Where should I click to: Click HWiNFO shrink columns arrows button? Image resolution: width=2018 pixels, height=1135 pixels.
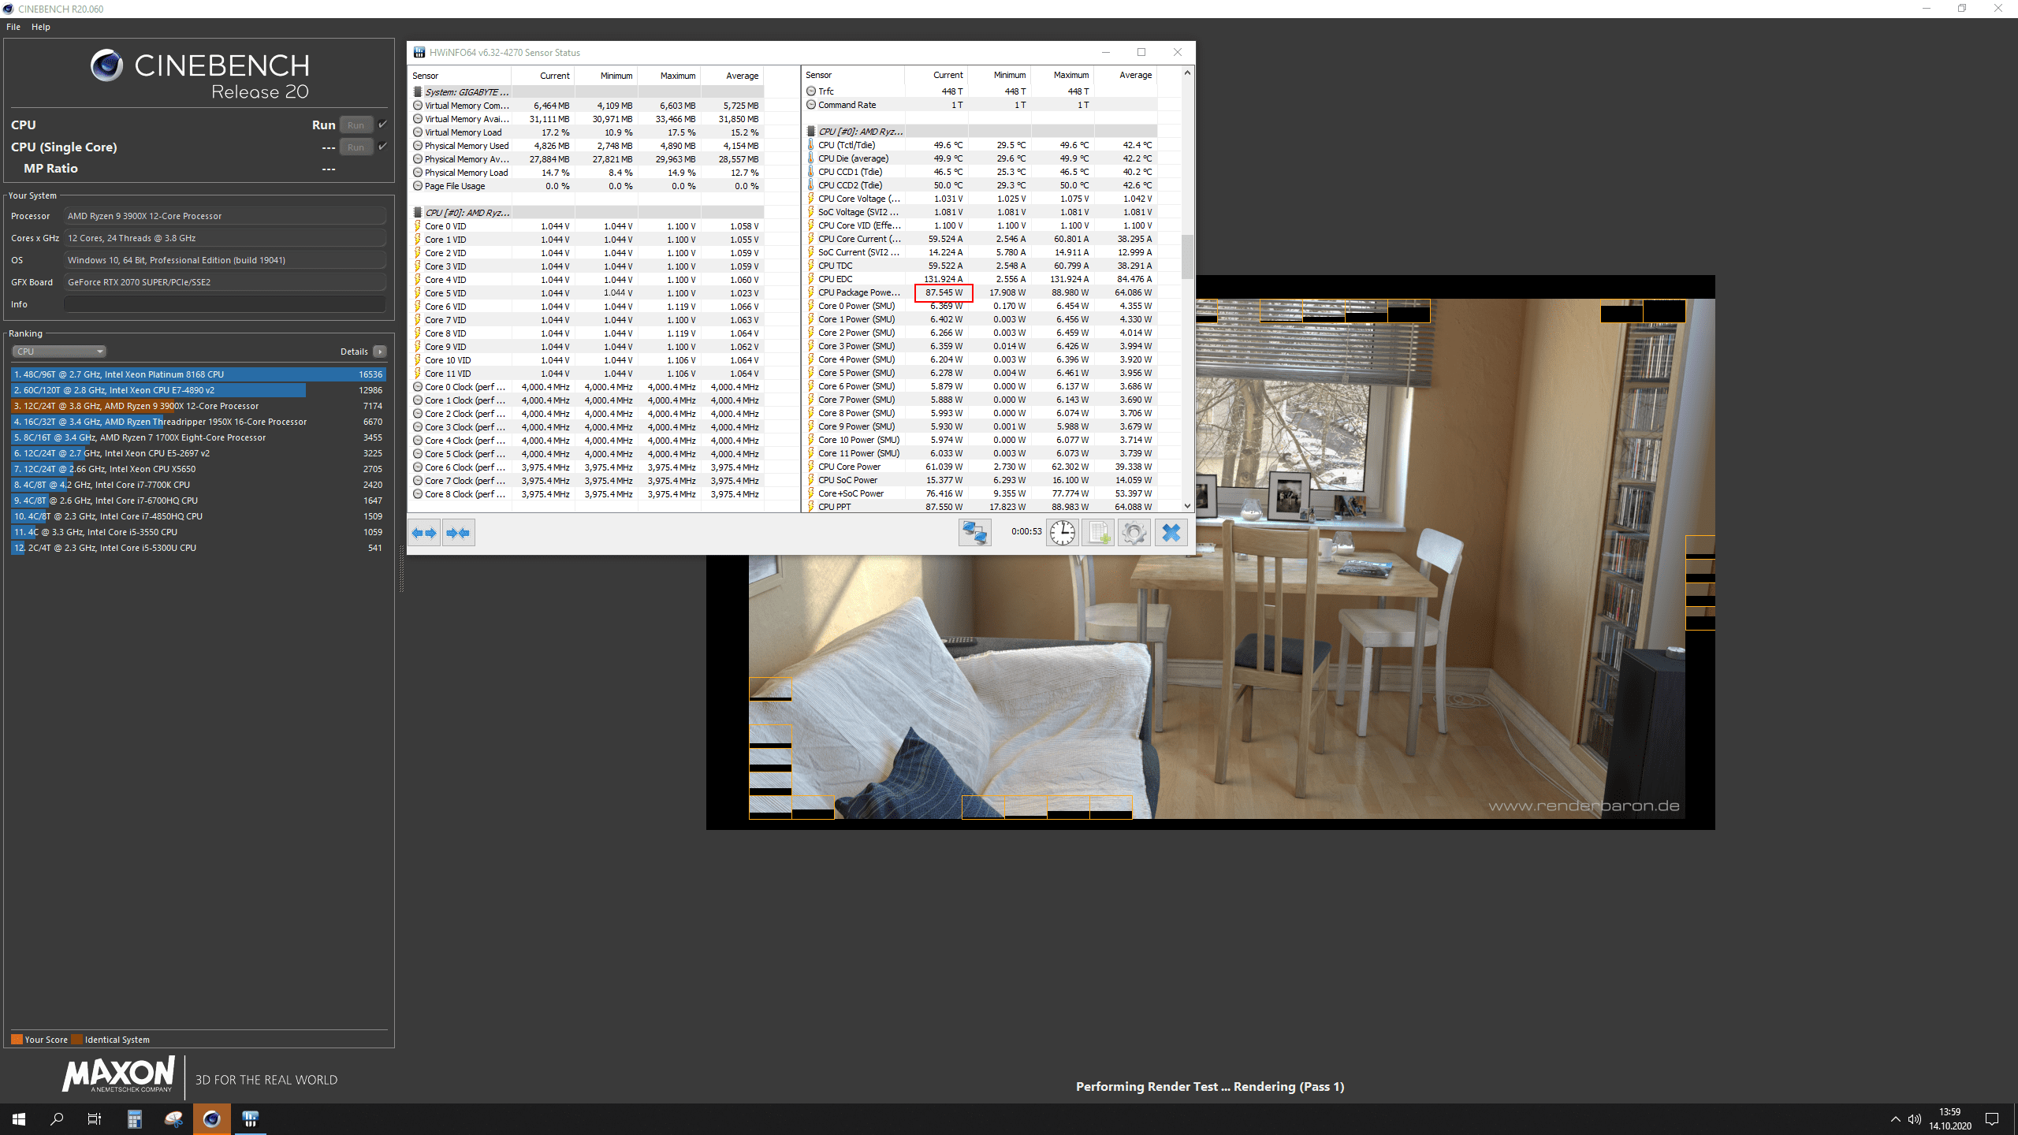(458, 533)
